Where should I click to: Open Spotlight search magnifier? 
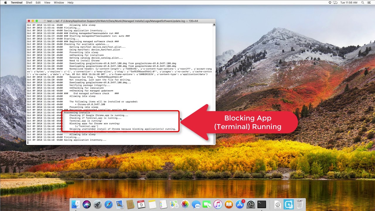(x=362, y=3)
